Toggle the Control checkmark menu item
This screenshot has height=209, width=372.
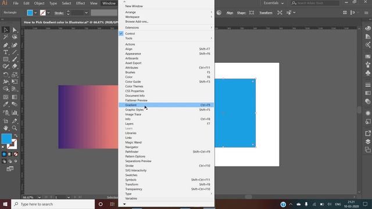(166, 34)
